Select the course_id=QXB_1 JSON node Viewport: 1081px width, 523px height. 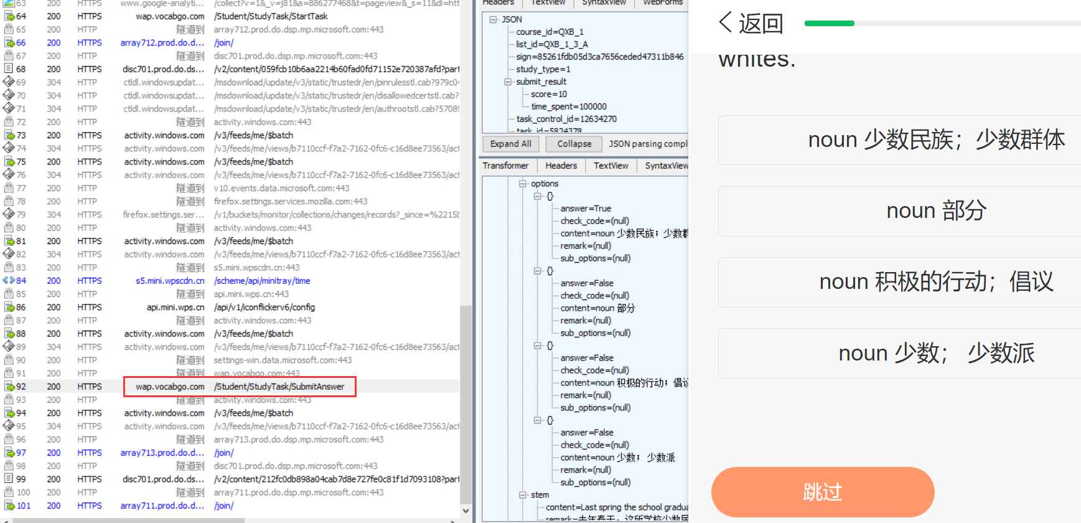click(550, 32)
